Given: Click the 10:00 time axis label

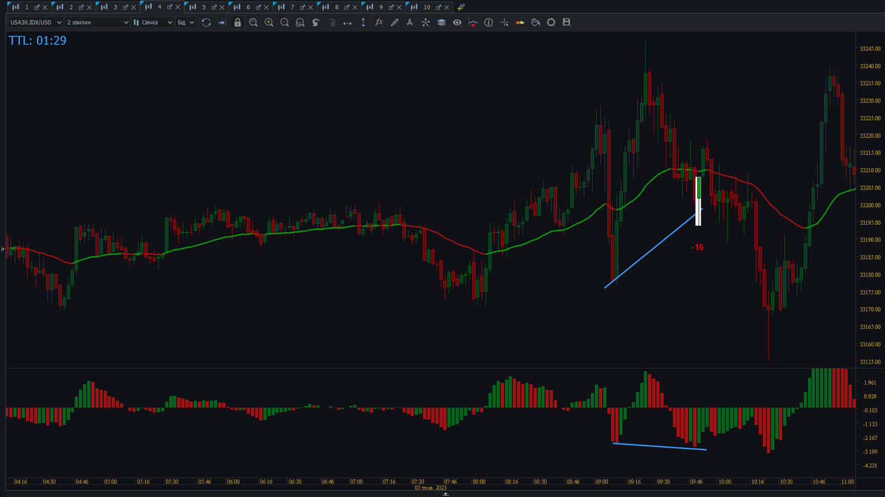Looking at the screenshot, I should pyautogui.click(x=724, y=482).
